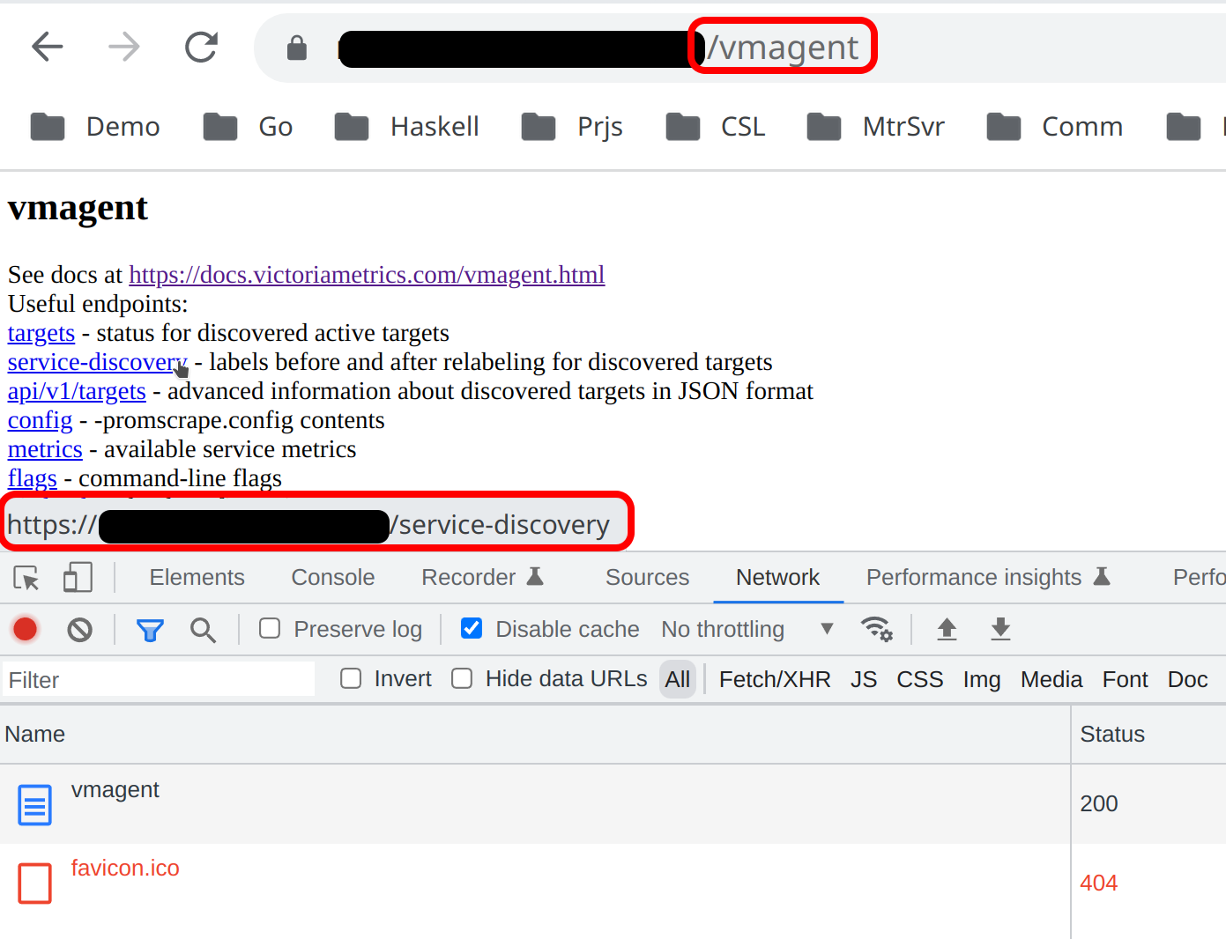Switch to the Sources tab
This screenshot has width=1226, height=939.
click(x=647, y=577)
